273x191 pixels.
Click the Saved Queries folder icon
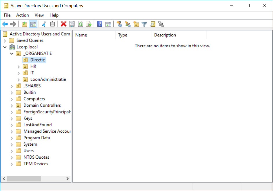12,40
